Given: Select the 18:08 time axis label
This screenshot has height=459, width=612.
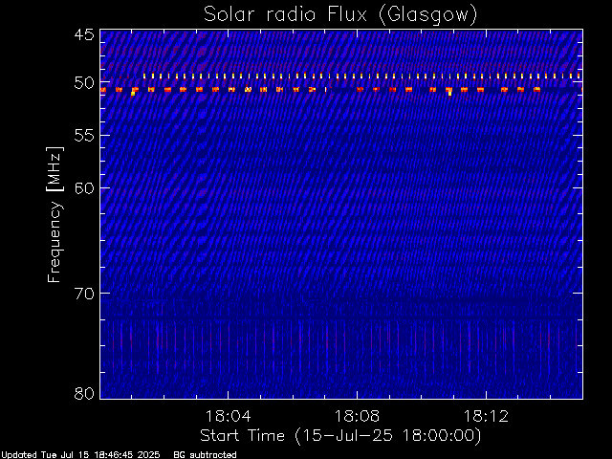Looking at the screenshot, I should 357,416.
